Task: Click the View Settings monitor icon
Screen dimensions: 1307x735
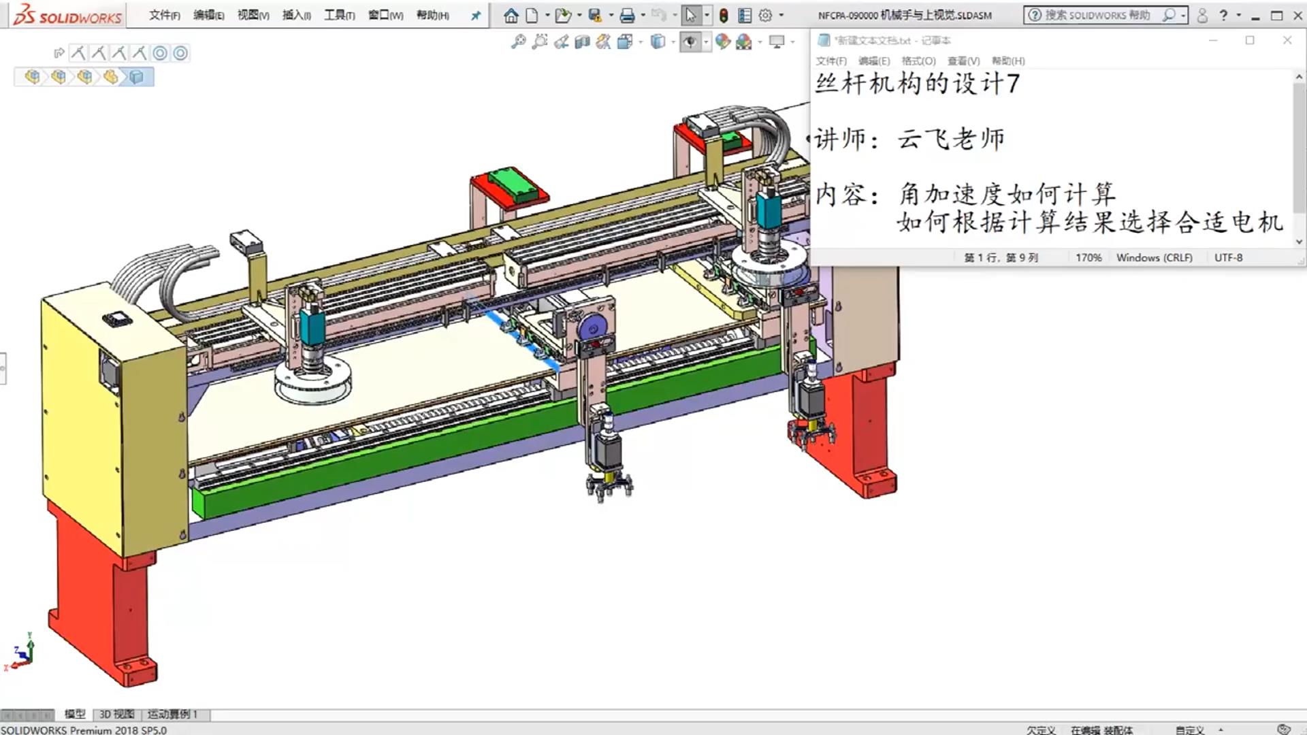Action: (x=777, y=42)
